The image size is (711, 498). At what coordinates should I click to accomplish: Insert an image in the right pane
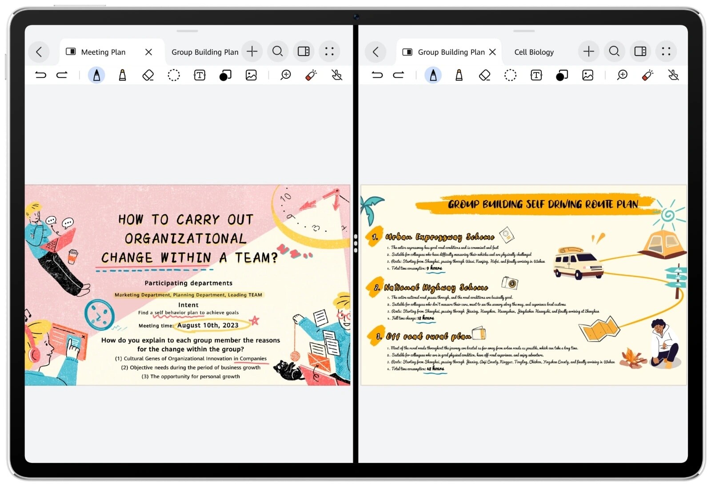pyautogui.click(x=587, y=76)
